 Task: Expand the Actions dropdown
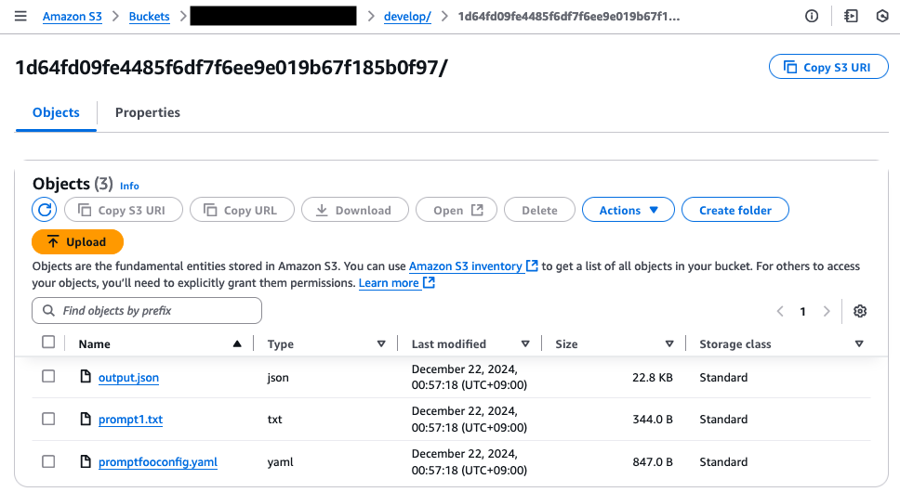coord(628,210)
